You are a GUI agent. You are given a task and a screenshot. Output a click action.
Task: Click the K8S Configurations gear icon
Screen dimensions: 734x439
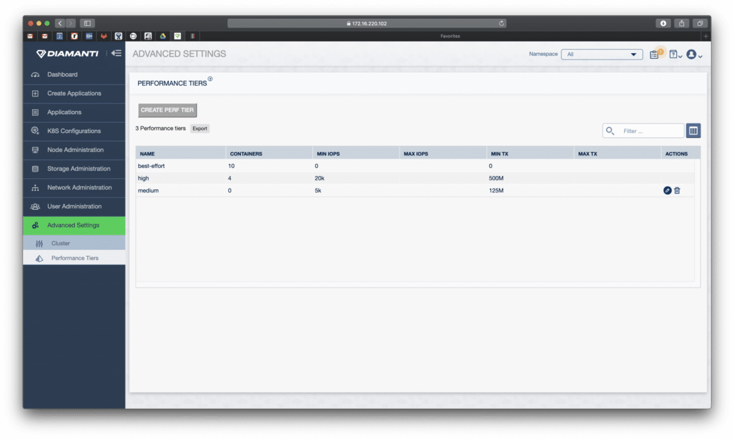35,131
